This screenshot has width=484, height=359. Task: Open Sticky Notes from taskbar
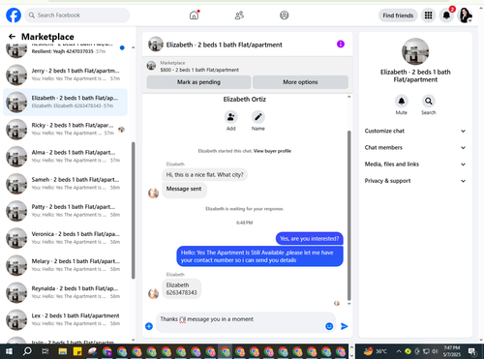(77, 351)
